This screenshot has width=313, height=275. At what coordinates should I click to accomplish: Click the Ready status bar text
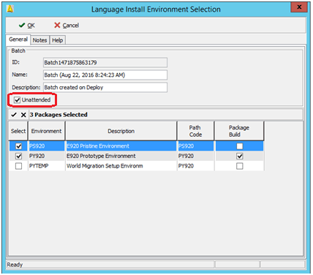pos(15,265)
